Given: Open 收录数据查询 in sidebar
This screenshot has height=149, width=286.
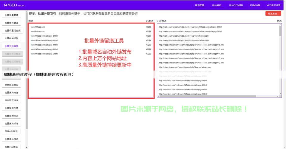Looking at the screenshot, I should pyautogui.click(x=11, y=85).
